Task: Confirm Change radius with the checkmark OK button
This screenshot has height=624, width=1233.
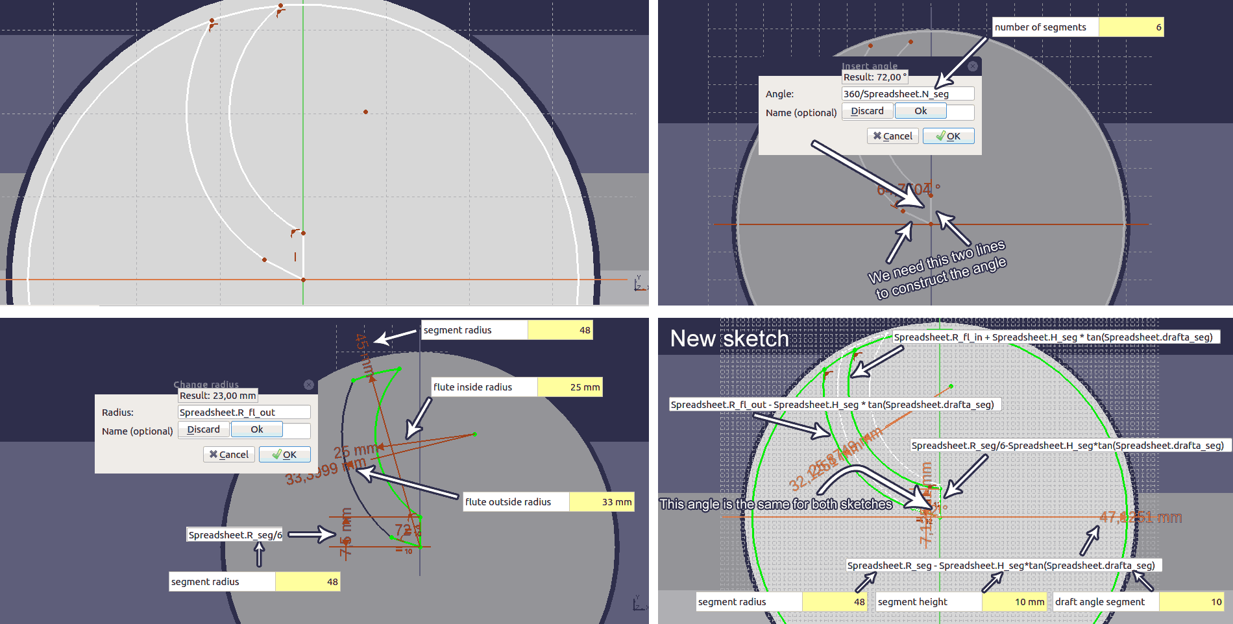Action: tap(285, 455)
